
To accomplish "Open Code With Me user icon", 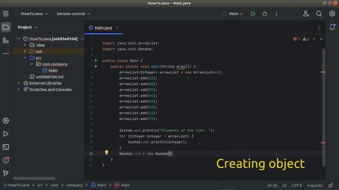I will pos(306,14).
